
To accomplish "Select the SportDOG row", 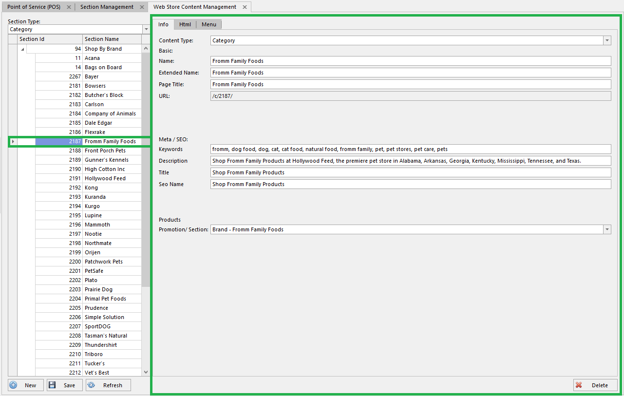I will click(88, 326).
